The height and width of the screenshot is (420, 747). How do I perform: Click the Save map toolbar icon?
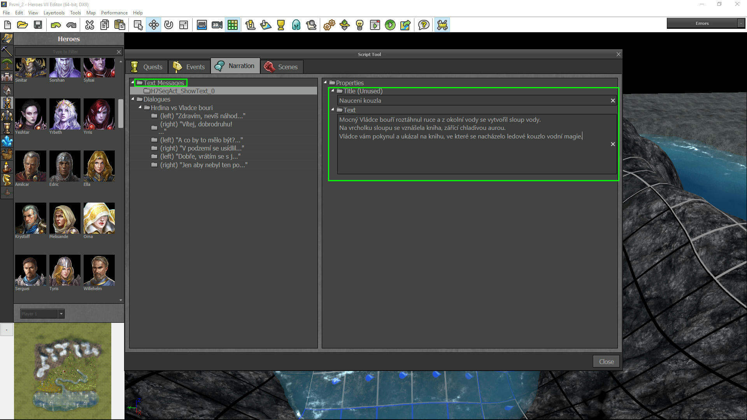(38, 25)
